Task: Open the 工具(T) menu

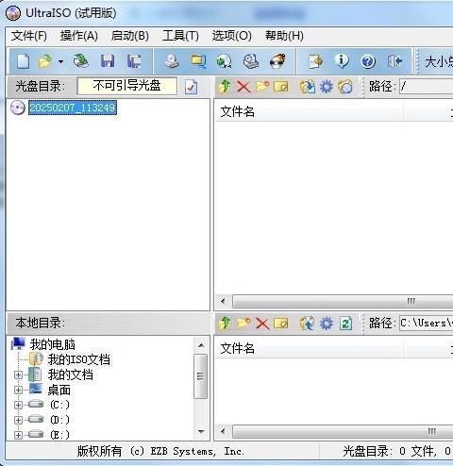Action: (180, 36)
